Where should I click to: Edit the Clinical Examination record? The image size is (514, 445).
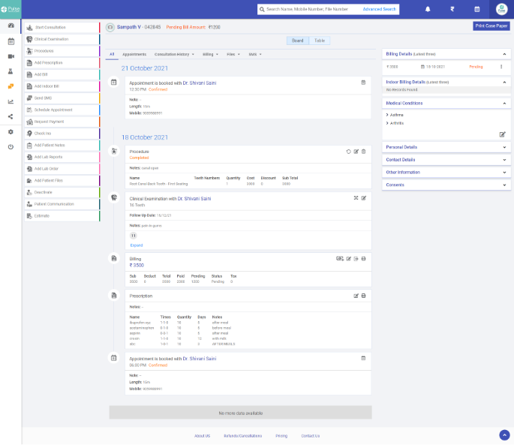364,198
